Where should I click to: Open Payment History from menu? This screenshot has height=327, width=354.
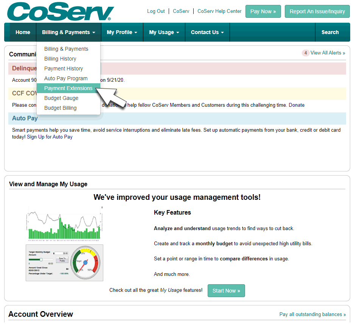[64, 69]
